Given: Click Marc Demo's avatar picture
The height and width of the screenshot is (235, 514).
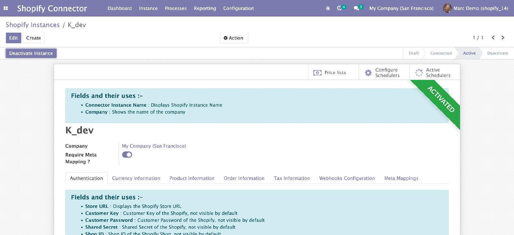Looking at the screenshot, I should tap(447, 8).
